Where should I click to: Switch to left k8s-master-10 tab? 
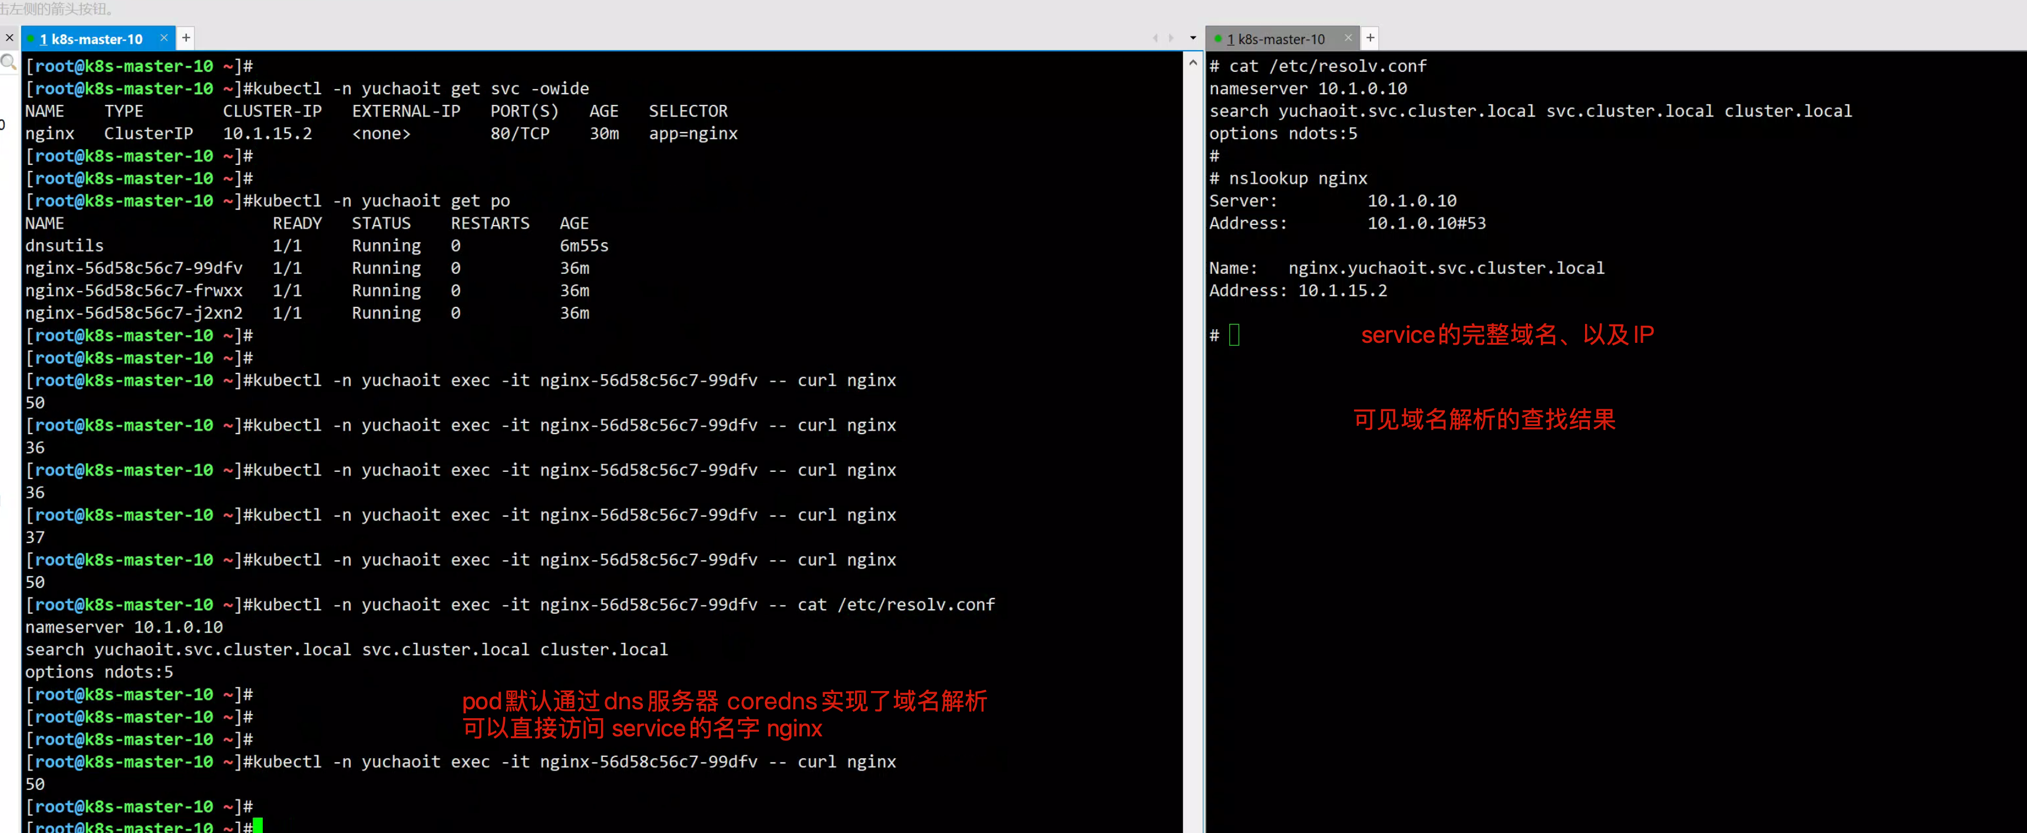tap(91, 38)
